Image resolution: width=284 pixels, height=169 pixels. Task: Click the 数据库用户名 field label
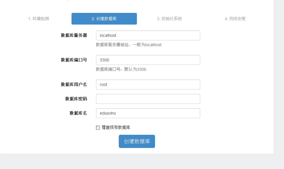(74, 84)
